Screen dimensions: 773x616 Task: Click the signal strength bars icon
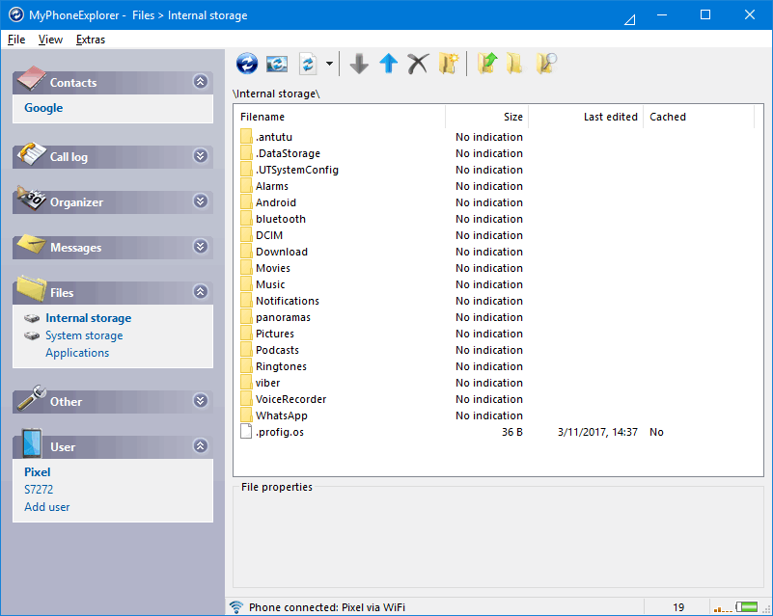click(x=723, y=609)
